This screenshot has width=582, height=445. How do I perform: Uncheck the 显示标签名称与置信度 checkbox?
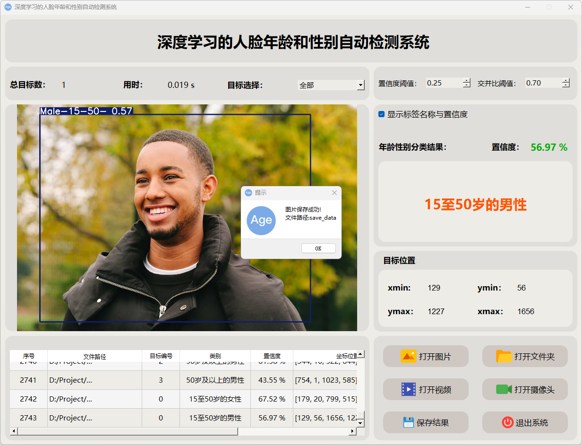(x=382, y=114)
